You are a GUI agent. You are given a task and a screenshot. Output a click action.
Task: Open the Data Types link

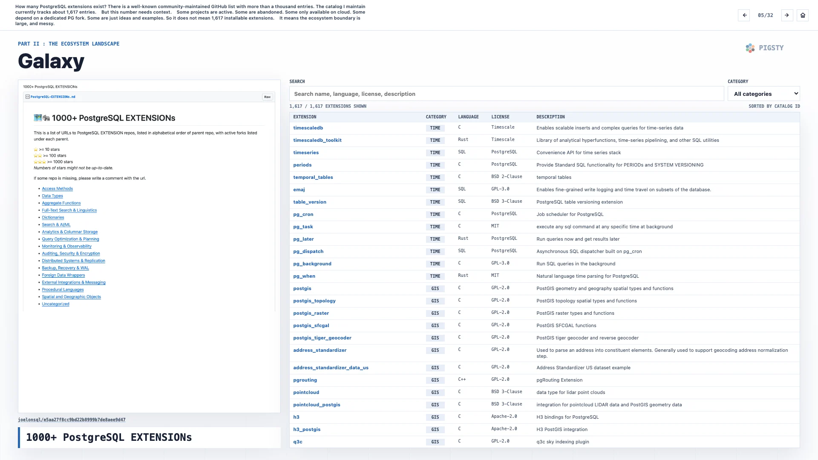coord(52,196)
